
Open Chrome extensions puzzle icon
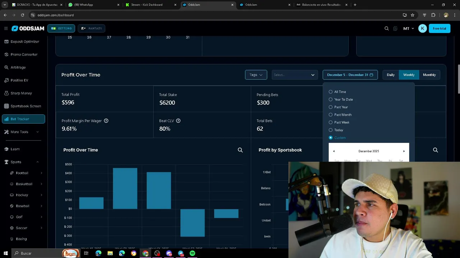pyautogui.click(x=433, y=15)
